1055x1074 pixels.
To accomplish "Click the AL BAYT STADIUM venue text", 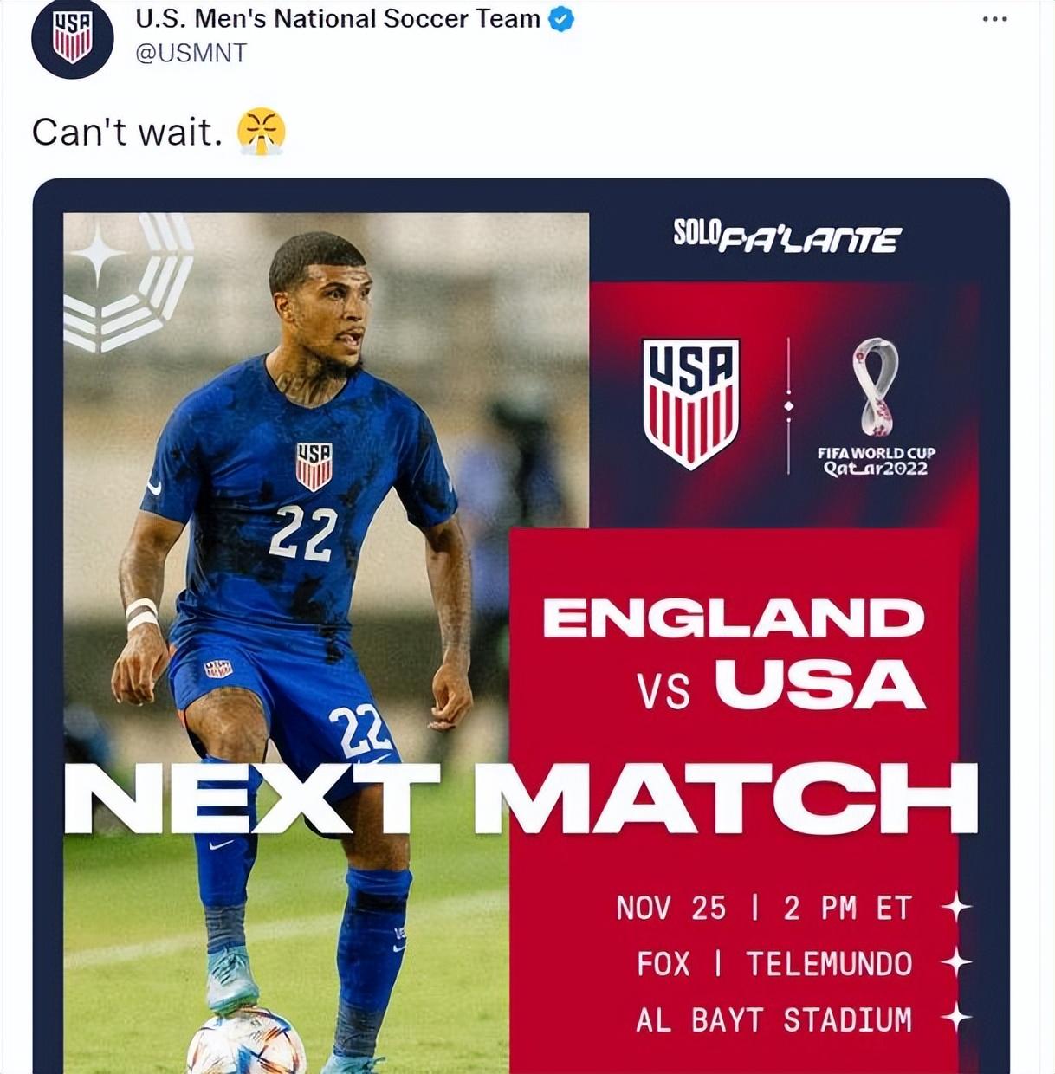I will 773,1019.
